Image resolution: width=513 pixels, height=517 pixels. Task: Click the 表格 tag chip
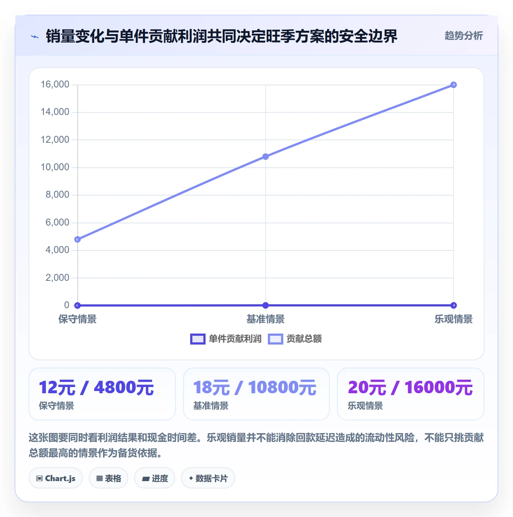click(108, 478)
